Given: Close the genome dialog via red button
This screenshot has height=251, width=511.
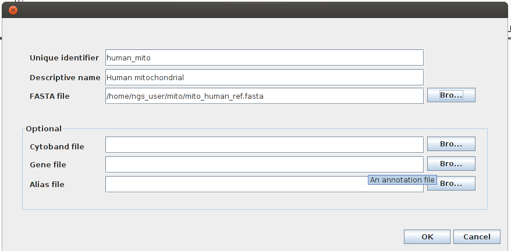Looking at the screenshot, I should pyautogui.click(x=13, y=10).
